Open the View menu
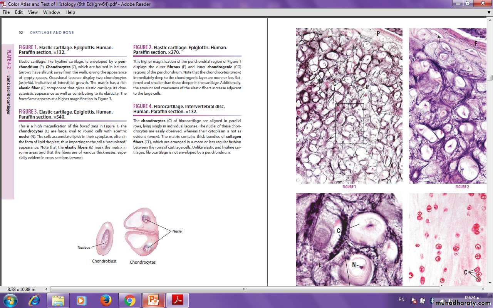 33,12
